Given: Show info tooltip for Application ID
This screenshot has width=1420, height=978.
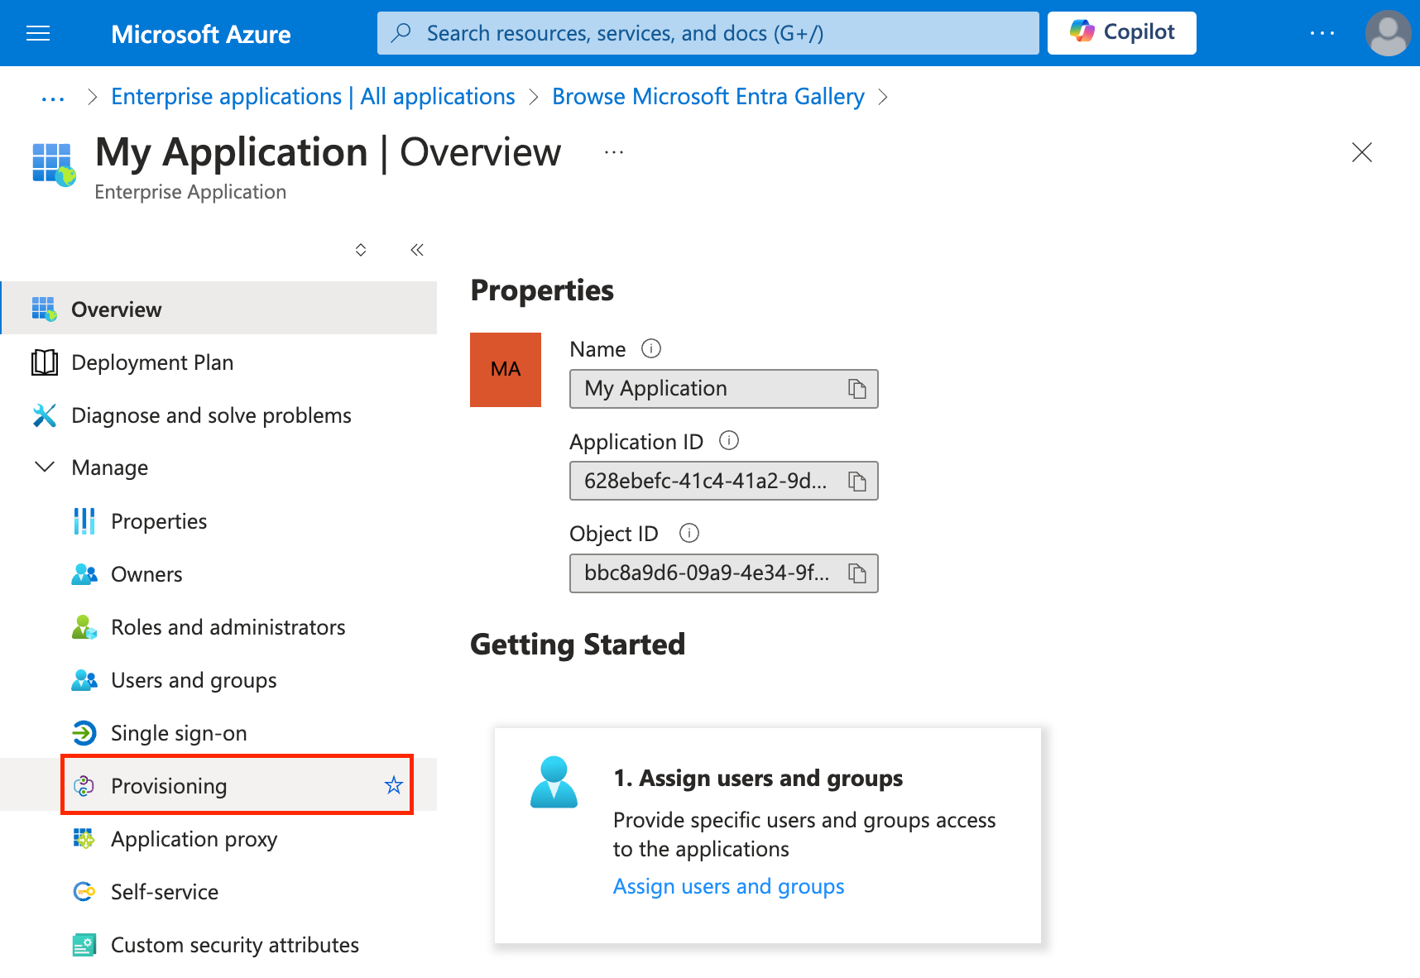Looking at the screenshot, I should [729, 440].
